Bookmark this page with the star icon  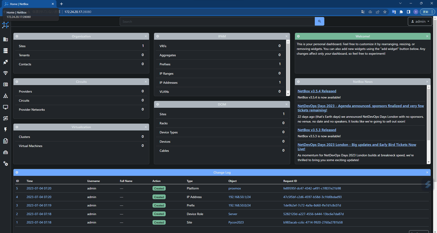pos(385,12)
